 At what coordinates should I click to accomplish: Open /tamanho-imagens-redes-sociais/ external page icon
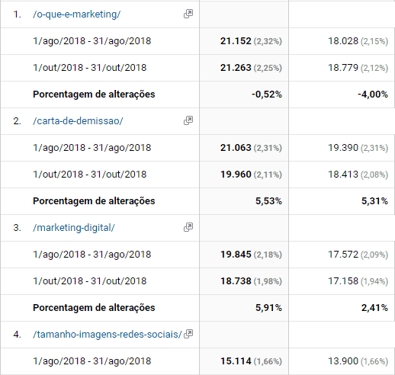(x=188, y=334)
